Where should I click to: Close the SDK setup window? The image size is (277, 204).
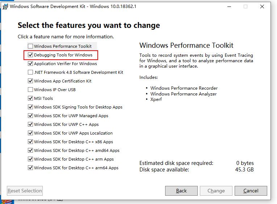262,7
